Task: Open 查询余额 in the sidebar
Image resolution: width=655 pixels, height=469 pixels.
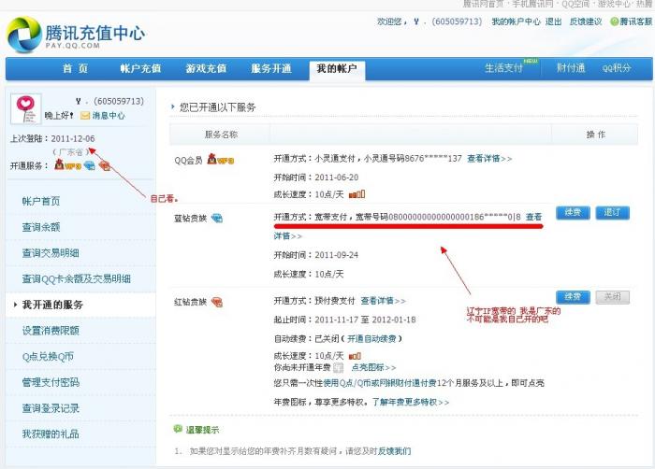Action: click(41, 227)
